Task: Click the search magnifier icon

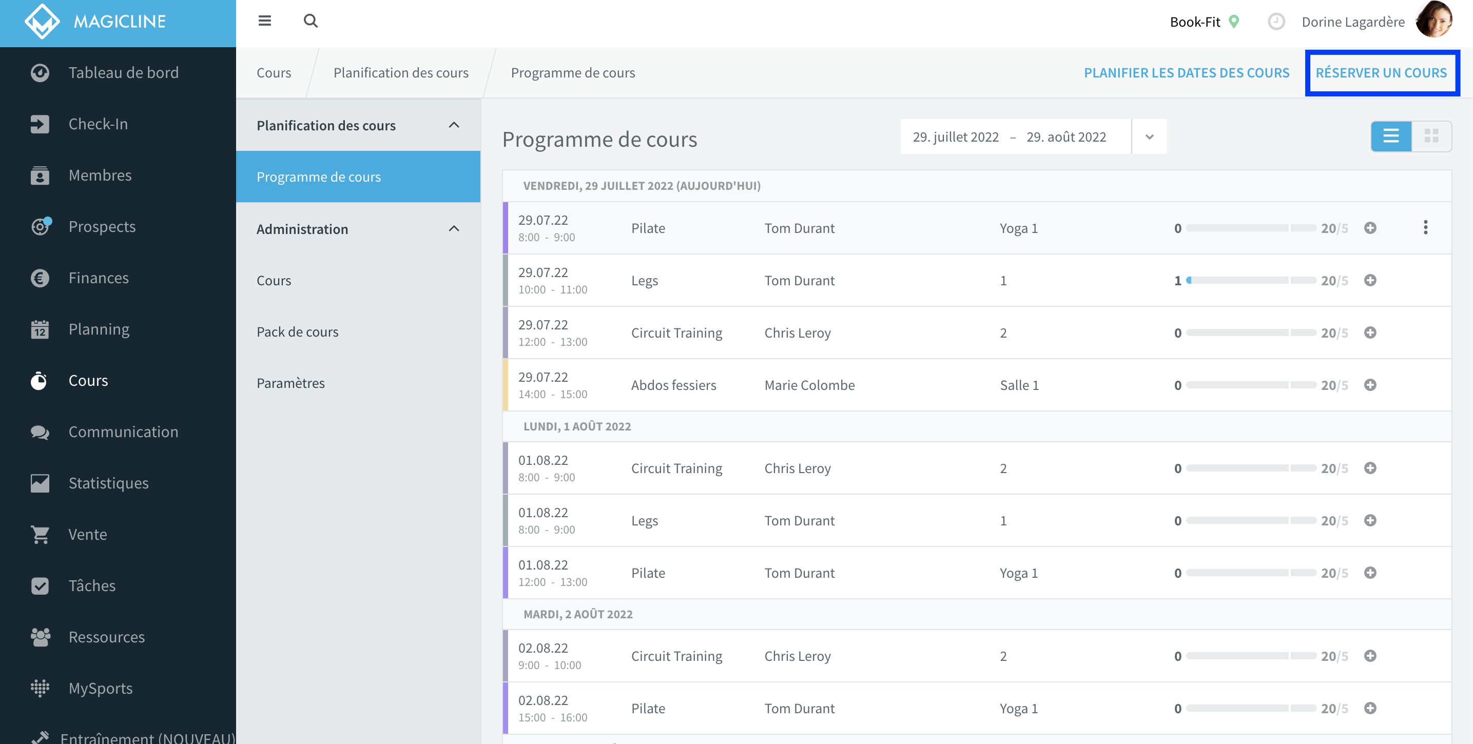Action: pos(311,21)
